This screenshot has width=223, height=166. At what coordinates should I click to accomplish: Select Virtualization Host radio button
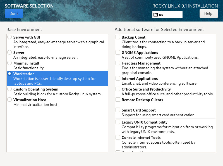coord(9,99)
